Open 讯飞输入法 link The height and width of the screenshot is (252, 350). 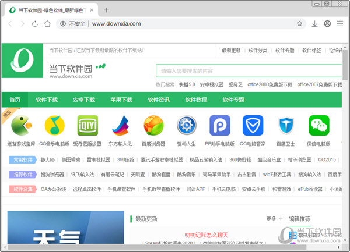(x=83, y=175)
